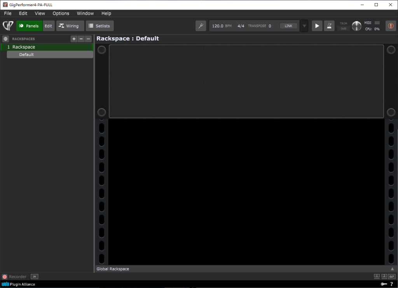398x288 pixels.
Task: Remove rackspace with minus button
Action: click(x=81, y=39)
